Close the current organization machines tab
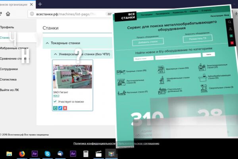 [31, 4]
